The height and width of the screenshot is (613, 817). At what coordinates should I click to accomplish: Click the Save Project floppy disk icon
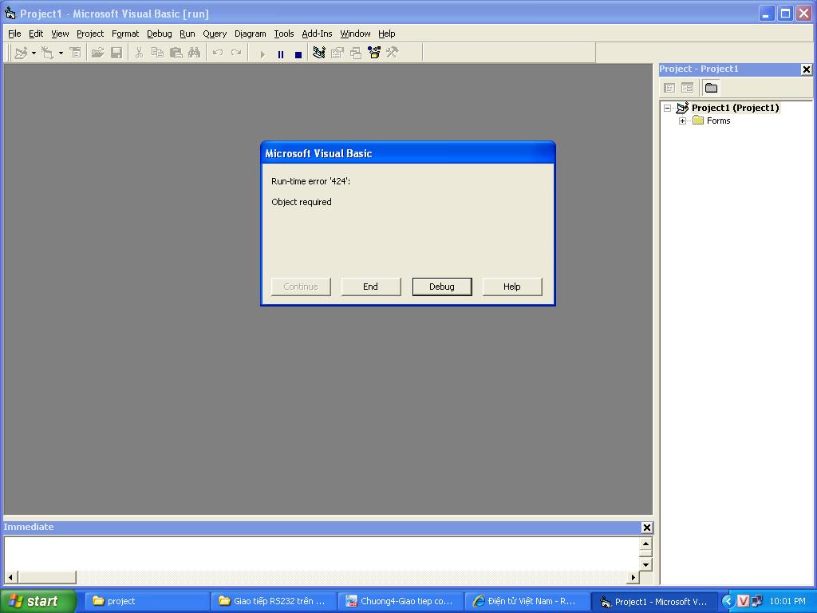tap(116, 53)
